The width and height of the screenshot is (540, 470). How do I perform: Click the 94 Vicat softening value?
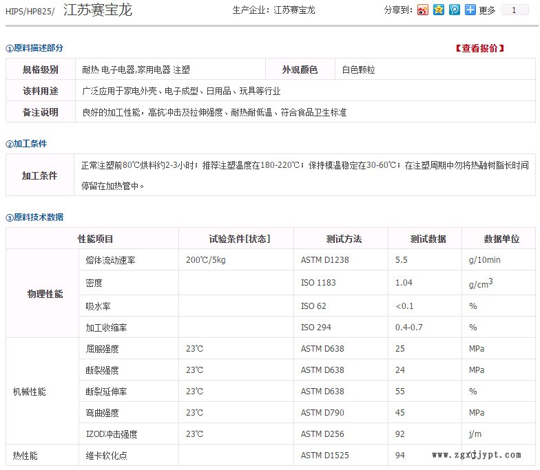(x=399, y=456)
